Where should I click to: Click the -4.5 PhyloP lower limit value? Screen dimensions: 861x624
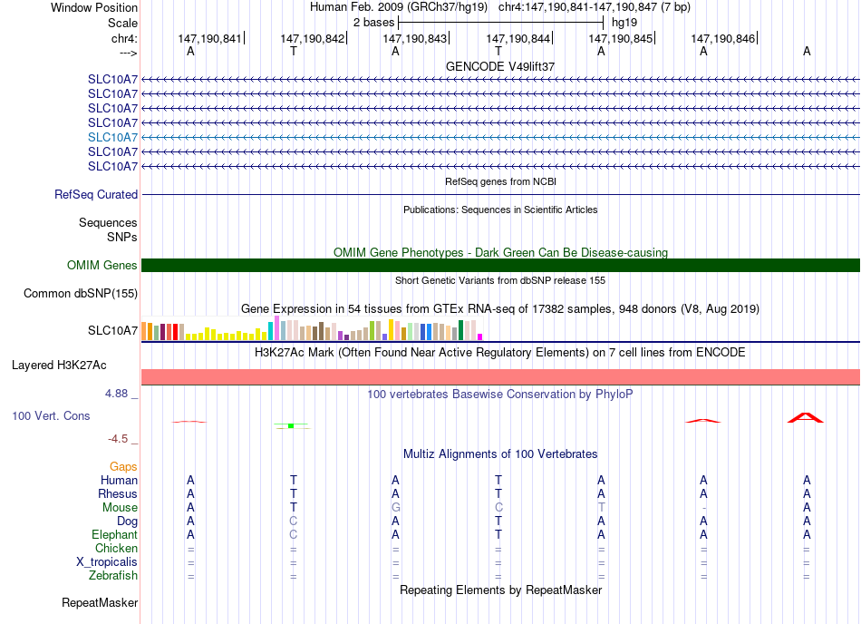pos(118,438)
